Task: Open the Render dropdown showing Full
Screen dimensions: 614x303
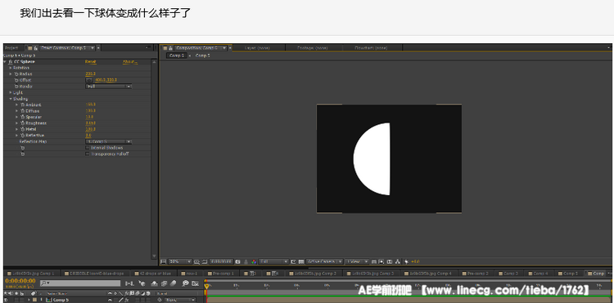Action: point(108,87)
